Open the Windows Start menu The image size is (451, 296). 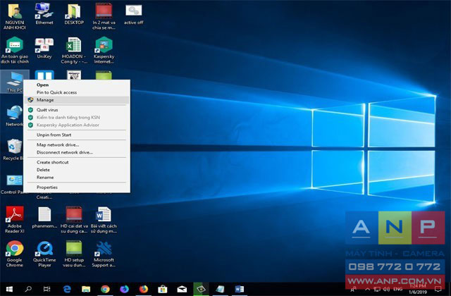click(9, 289)
